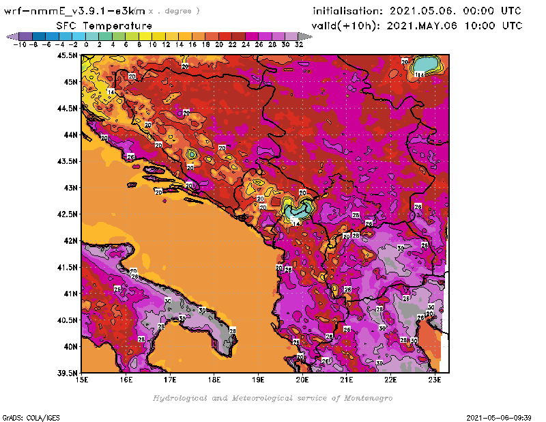
Task: Click the 23E longitude axis label
Action: (435, 380)
